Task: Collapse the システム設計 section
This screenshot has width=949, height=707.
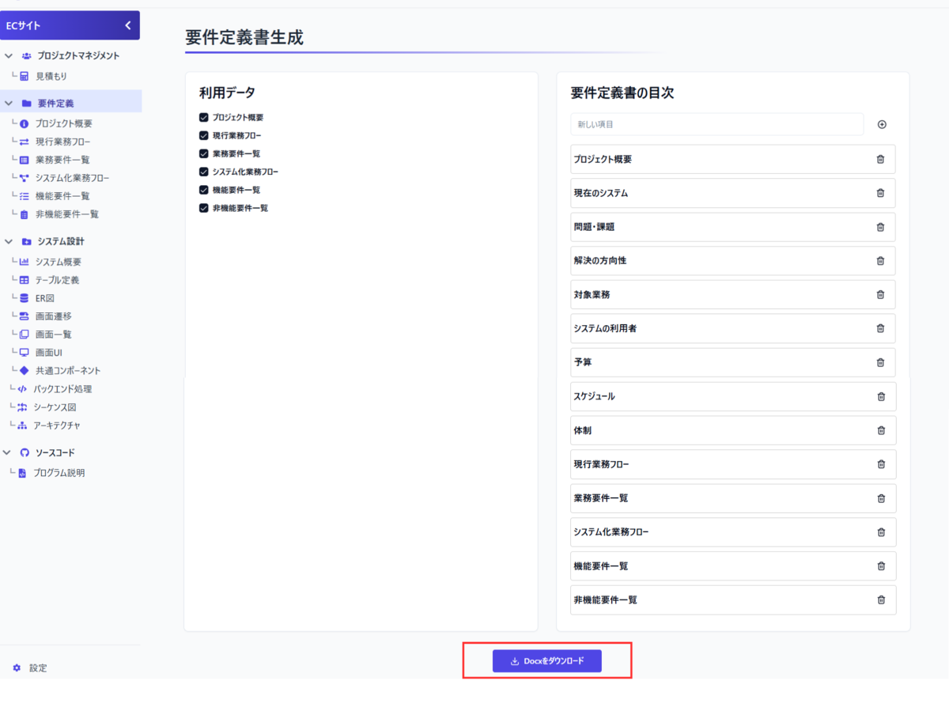Action: [8, 241]
